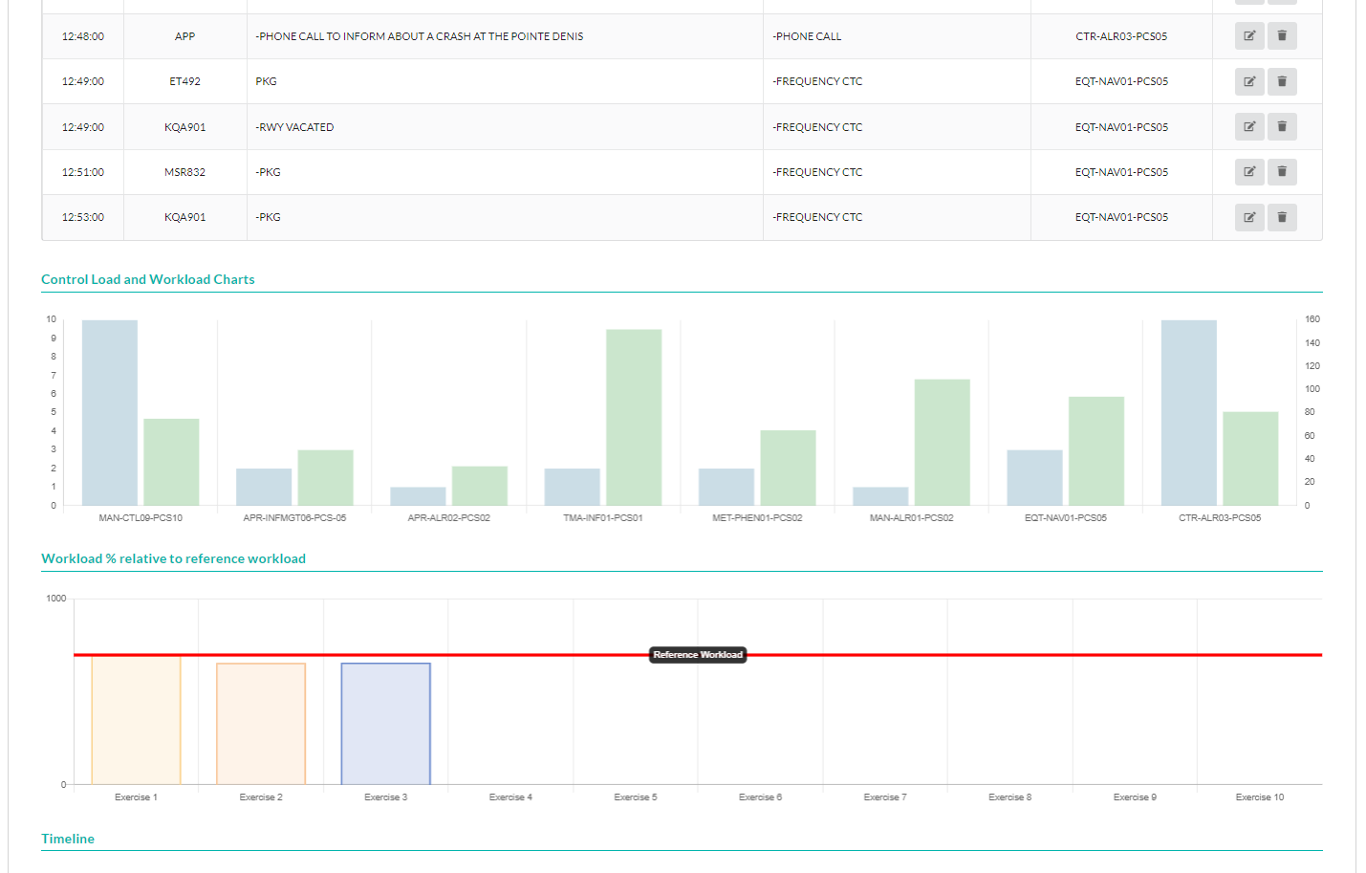Select the blue MET-PHEN01-PCS02 bar
The width and height of the screenshot is (1366, 873).
click(726, 487)
